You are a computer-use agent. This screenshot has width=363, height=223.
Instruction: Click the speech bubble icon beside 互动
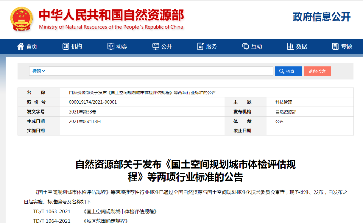pos(246,46)
